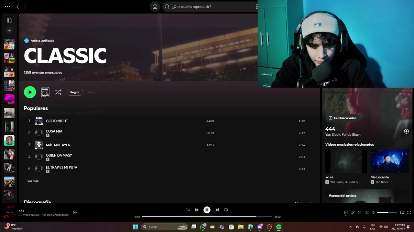Enter full screen mode icon
The image size is (414, 232).
409,213
